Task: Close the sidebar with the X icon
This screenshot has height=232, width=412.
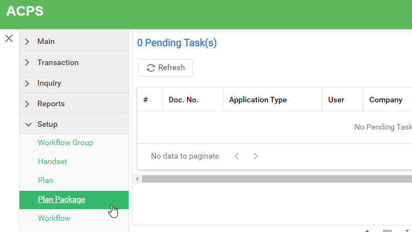Action: coord(9,38)
